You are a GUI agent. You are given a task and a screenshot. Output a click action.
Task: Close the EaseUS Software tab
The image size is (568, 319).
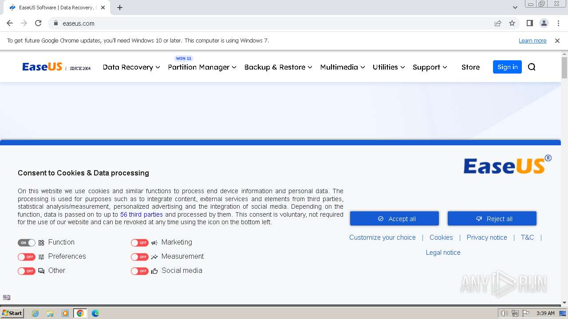103,8
